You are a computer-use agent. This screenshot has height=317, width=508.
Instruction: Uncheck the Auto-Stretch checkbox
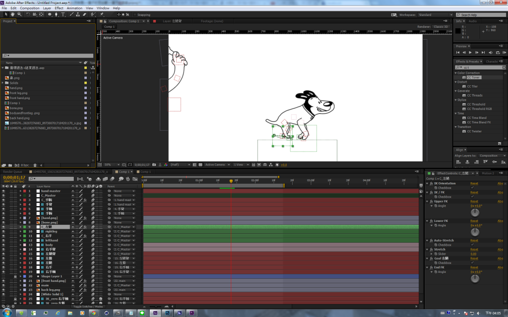coord(472,245)
